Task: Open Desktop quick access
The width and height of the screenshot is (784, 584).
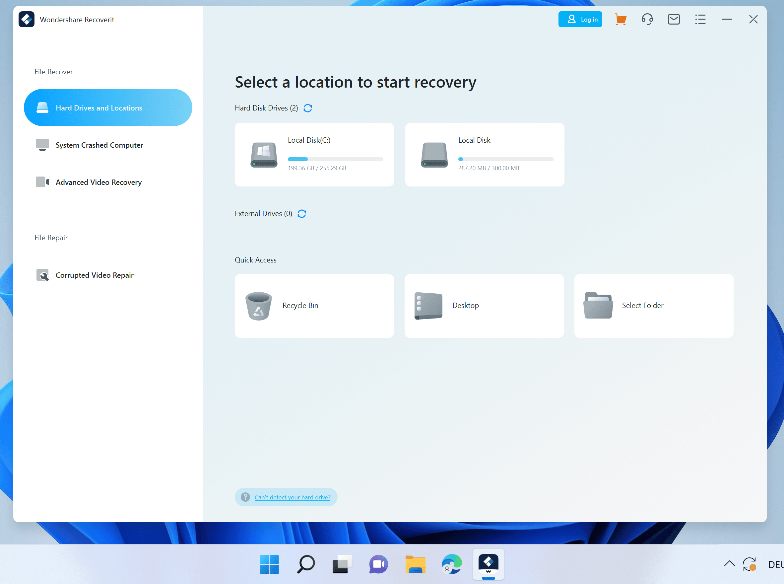Action: [484, 305]
